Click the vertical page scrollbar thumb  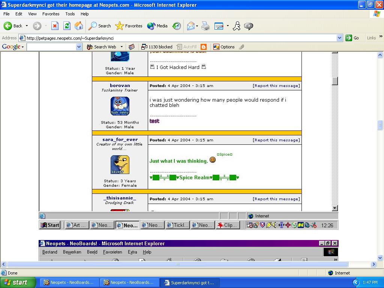pos(380,125)
